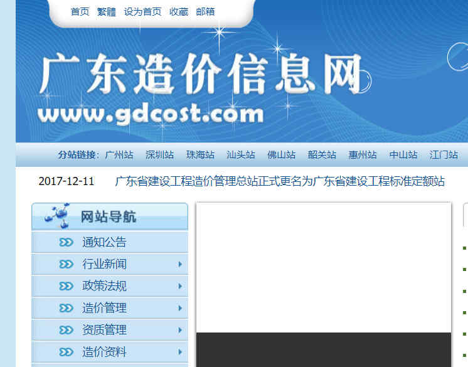Open 造价资料 in site navigation

tap(104, 352)
